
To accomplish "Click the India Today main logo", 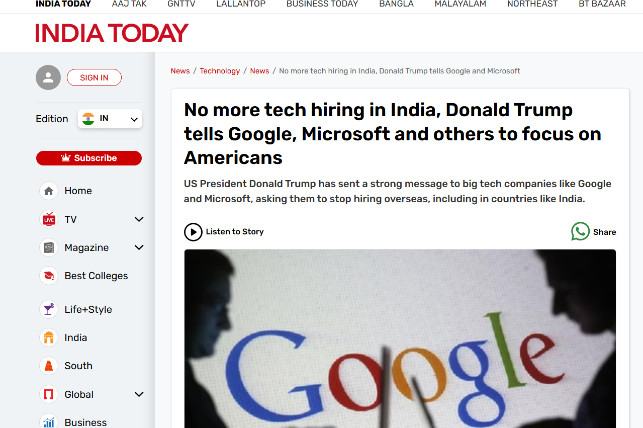I will (x=112, y=33).
